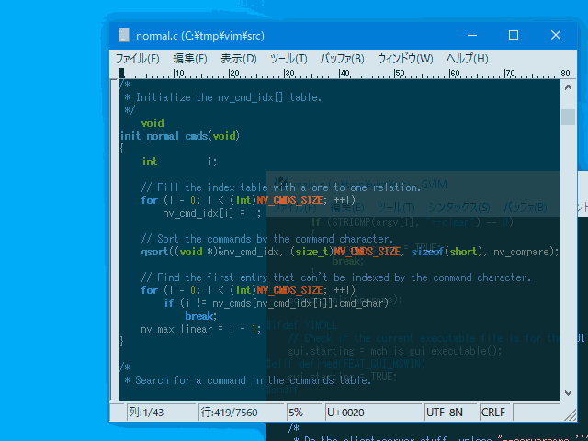Click the normal.c window title bar icon
This screenshot has width=588, height=441.
124,35
